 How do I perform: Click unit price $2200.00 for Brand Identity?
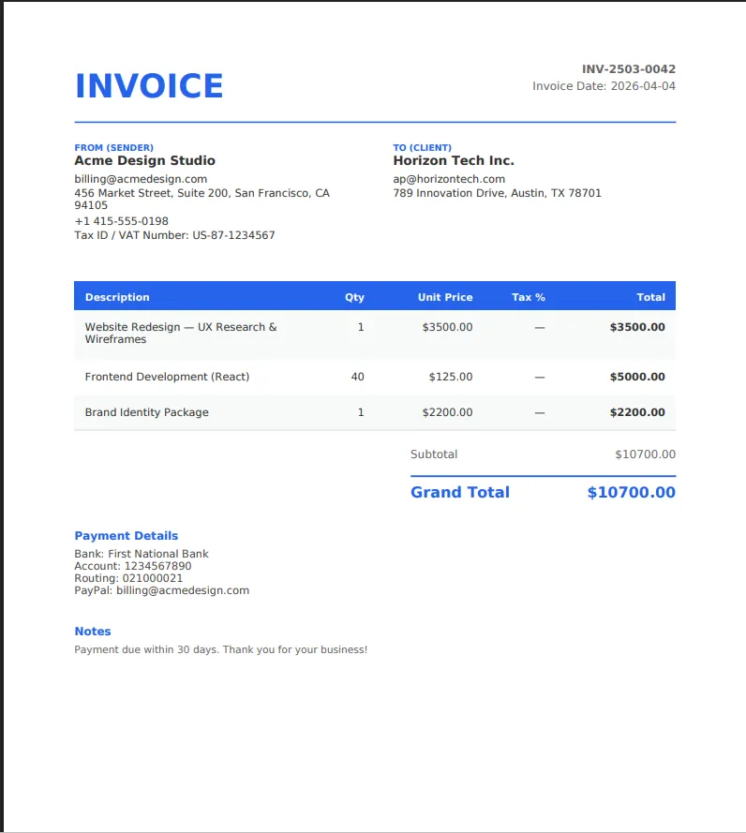(447, 412)
